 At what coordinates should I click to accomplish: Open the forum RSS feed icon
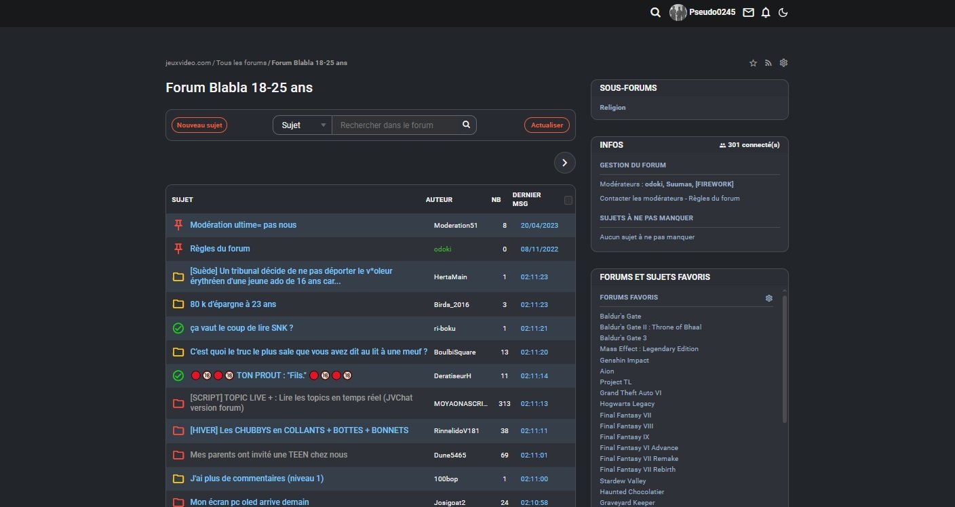click(768, 63)
